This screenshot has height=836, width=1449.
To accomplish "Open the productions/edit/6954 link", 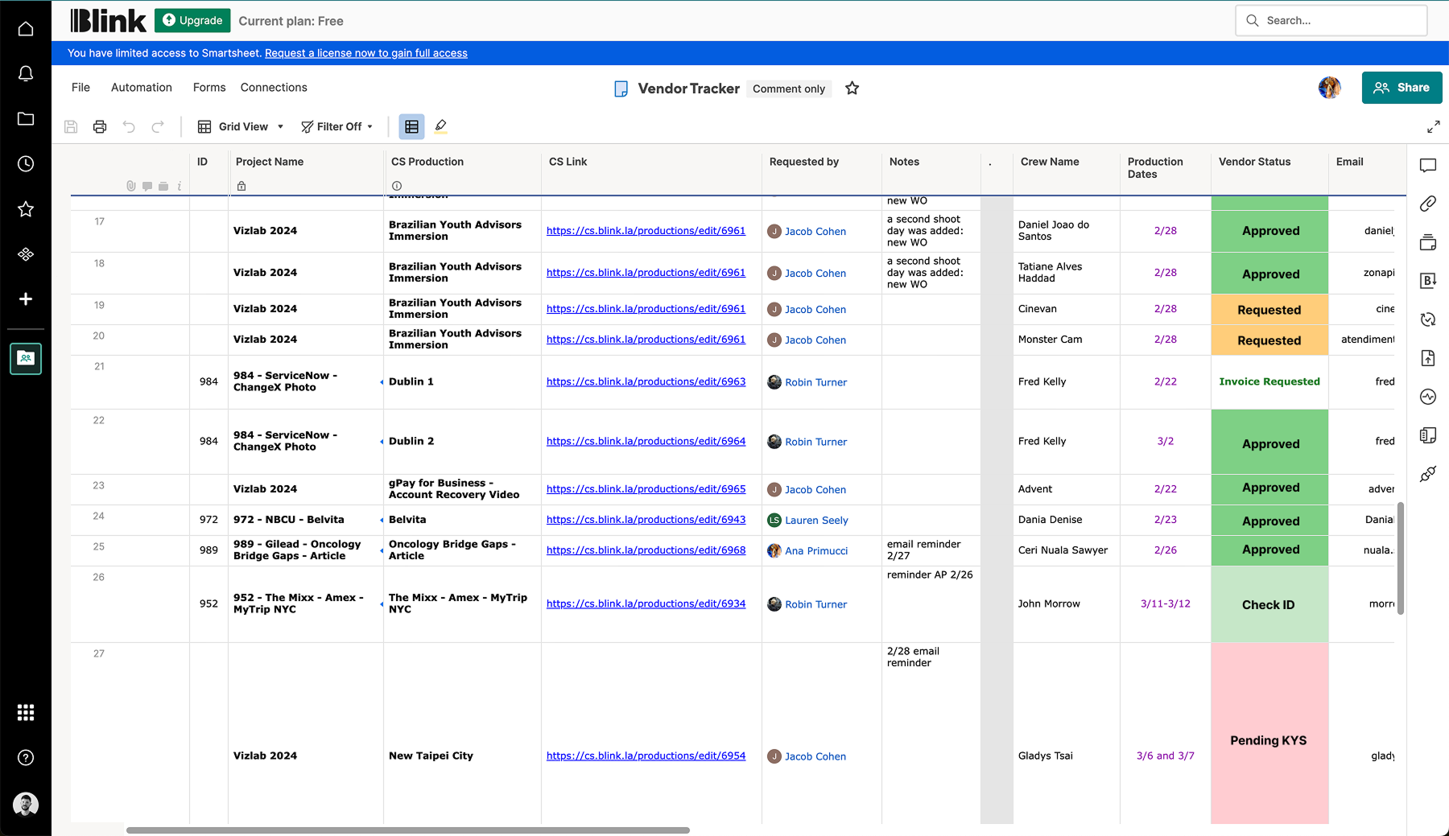I will click(x=646, y=756).
